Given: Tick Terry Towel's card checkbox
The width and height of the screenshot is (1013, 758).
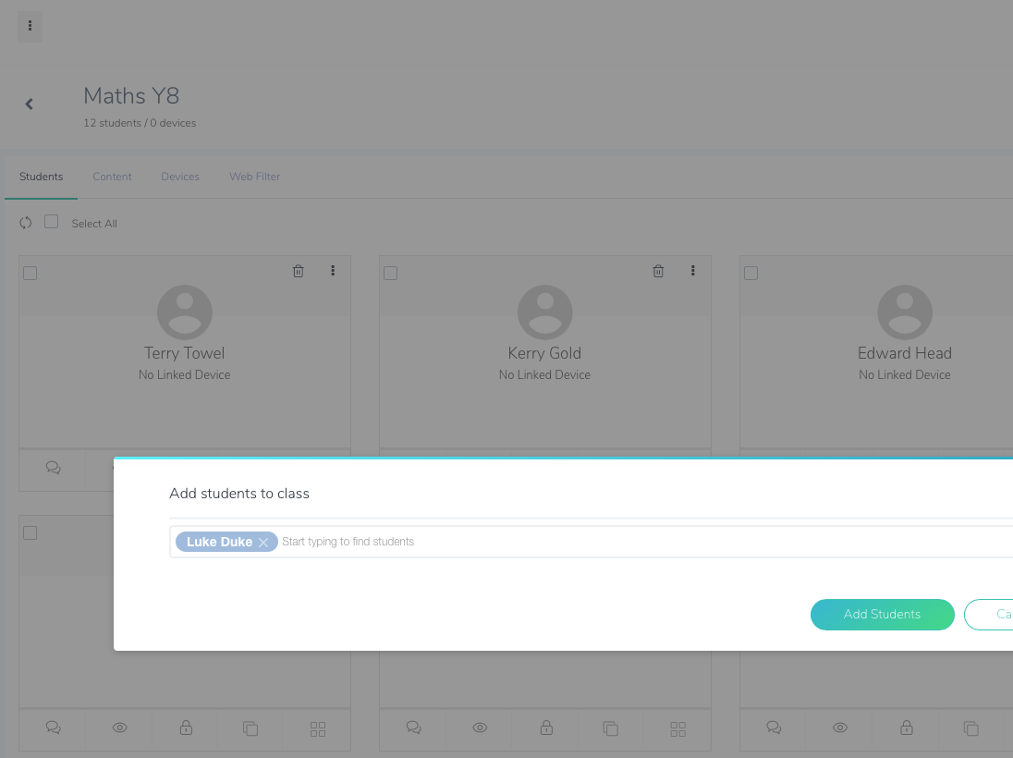Looking at the screenshot, I should (30, 273).
